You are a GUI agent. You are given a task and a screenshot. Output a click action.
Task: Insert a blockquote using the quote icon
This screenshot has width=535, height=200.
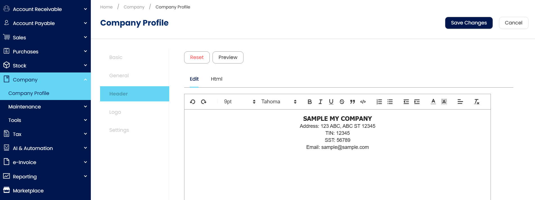(353, 102)
